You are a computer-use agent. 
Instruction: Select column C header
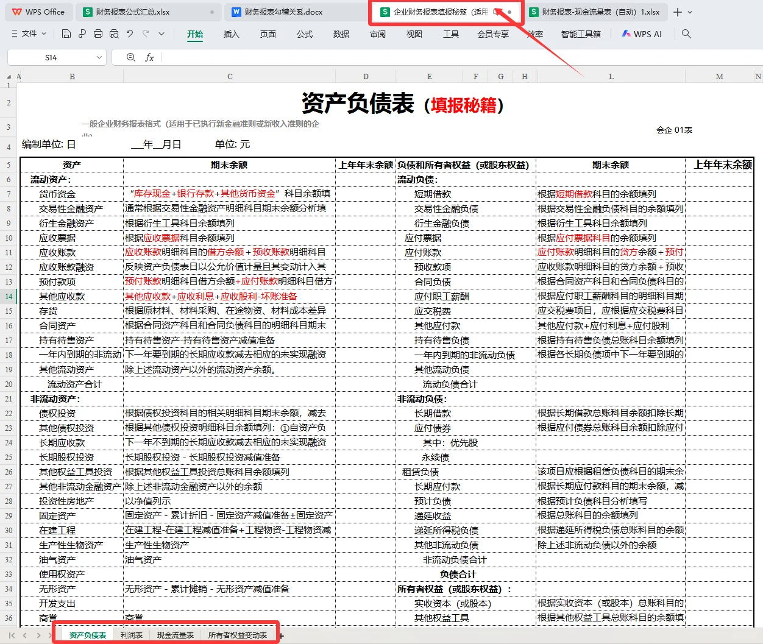point(230,77)
